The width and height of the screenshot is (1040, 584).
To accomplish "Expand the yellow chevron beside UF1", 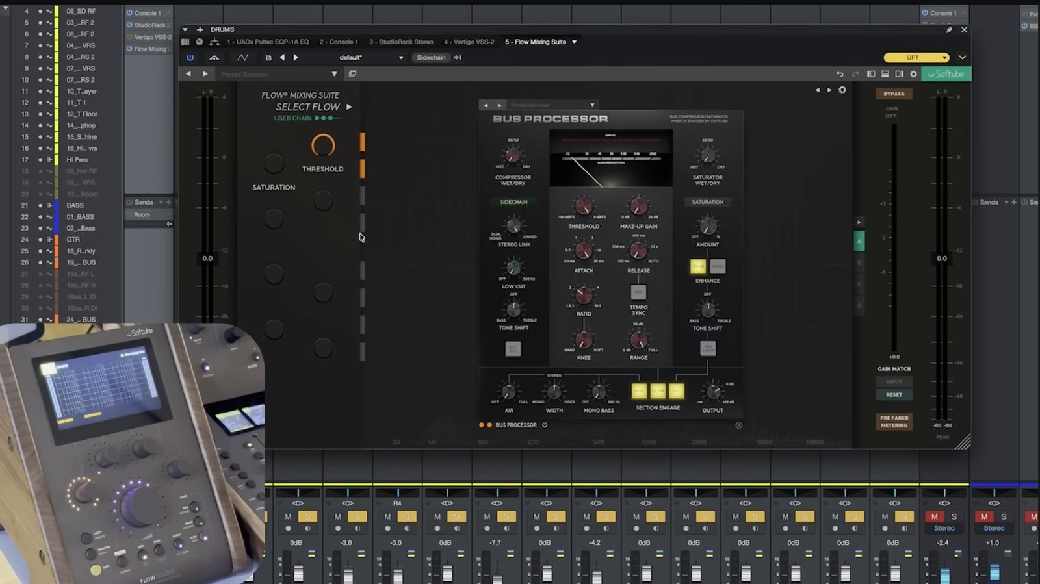I will coord(963,58).
